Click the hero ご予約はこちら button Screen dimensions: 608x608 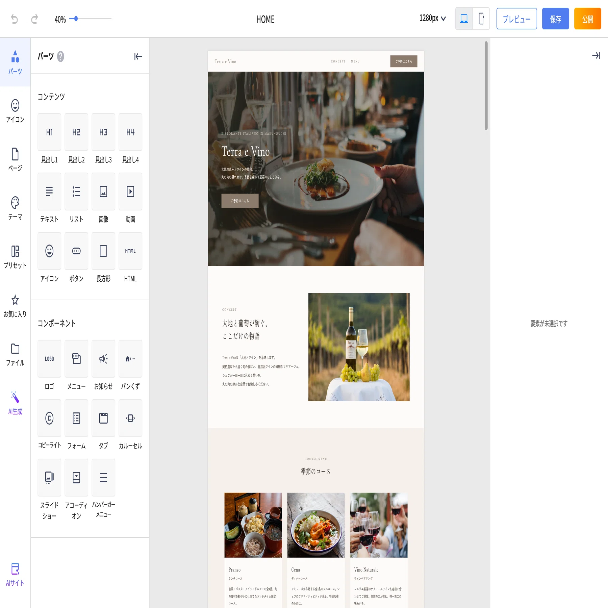(x=240, y=201)
